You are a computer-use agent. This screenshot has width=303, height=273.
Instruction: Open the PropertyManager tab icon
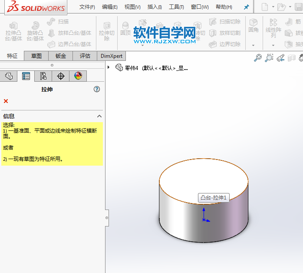[x=26, y=76]
